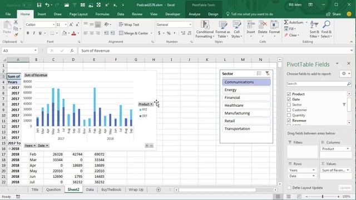
Task: Toggle Italic formatting button
Action: tap(34, 33)
